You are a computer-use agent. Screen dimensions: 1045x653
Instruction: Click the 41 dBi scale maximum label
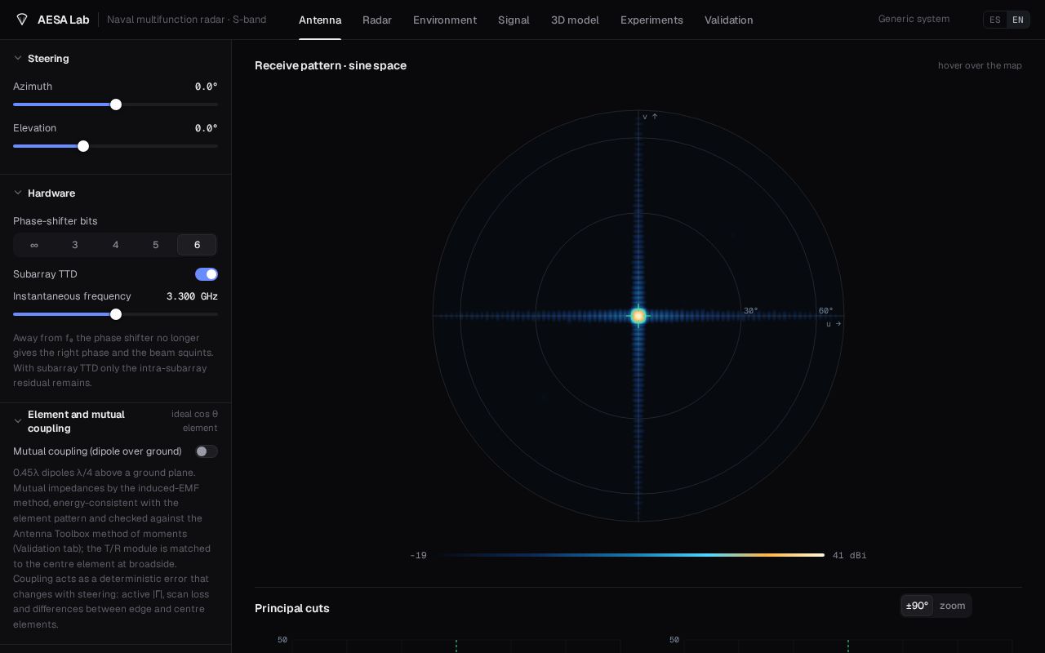click(850, 555)
